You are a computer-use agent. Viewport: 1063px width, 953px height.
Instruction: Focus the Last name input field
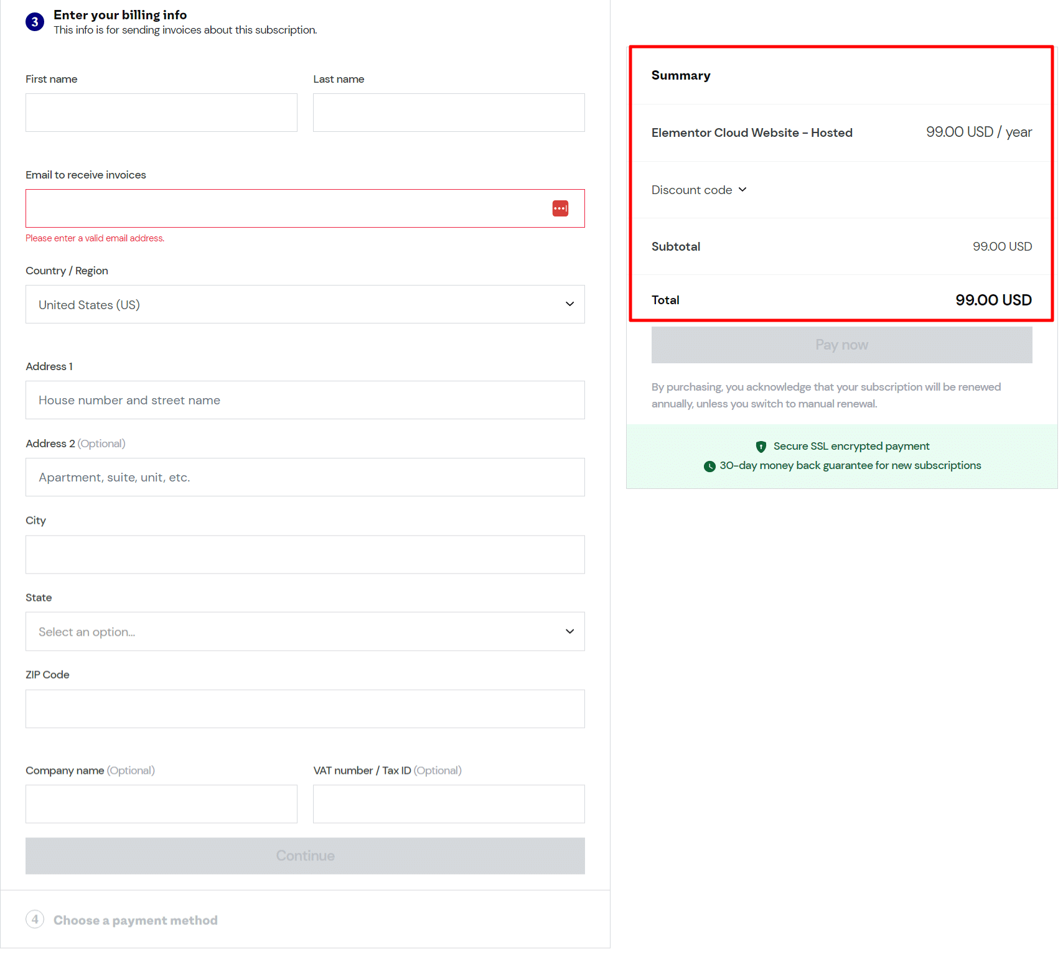(x=449, y=113)
